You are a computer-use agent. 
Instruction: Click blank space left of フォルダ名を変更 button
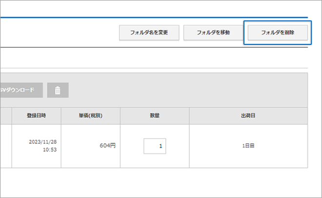59,33
